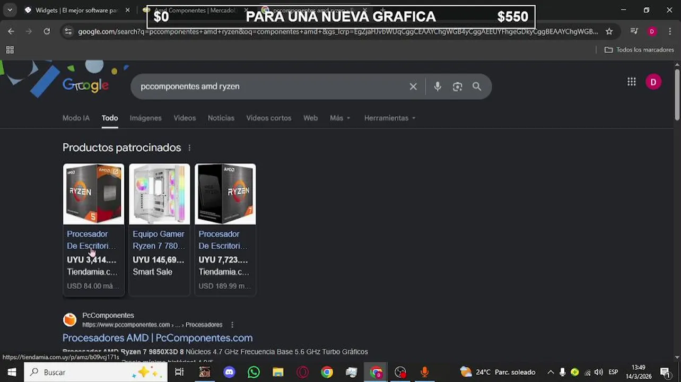681x382 pixels.
Task: Submit search with the magnifier icon
Action: pyautogui.click(x=477, y=86)
